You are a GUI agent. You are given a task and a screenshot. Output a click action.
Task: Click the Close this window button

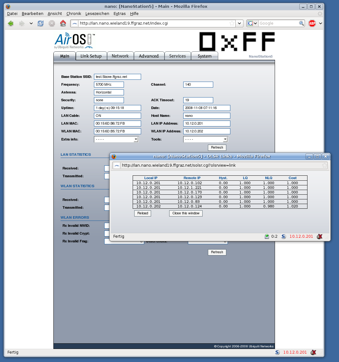click(186, 213)
